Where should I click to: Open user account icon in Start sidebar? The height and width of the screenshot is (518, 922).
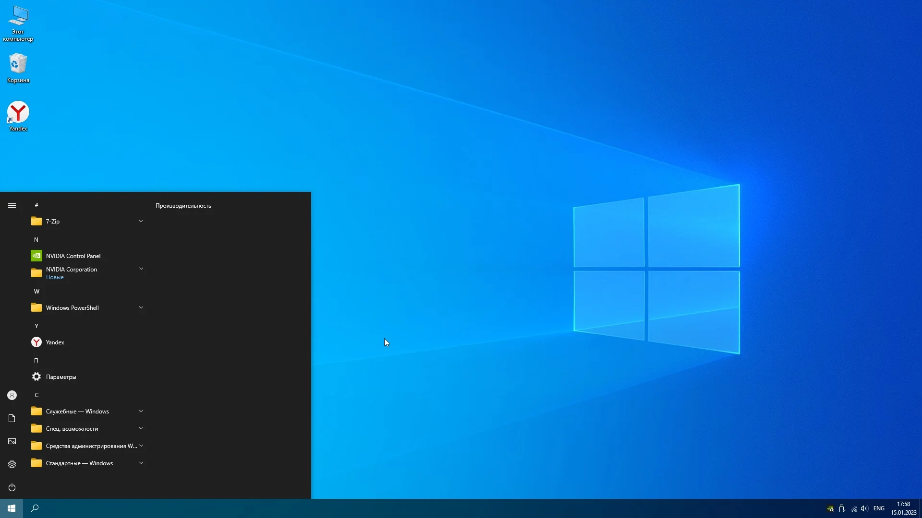[12, 395]
